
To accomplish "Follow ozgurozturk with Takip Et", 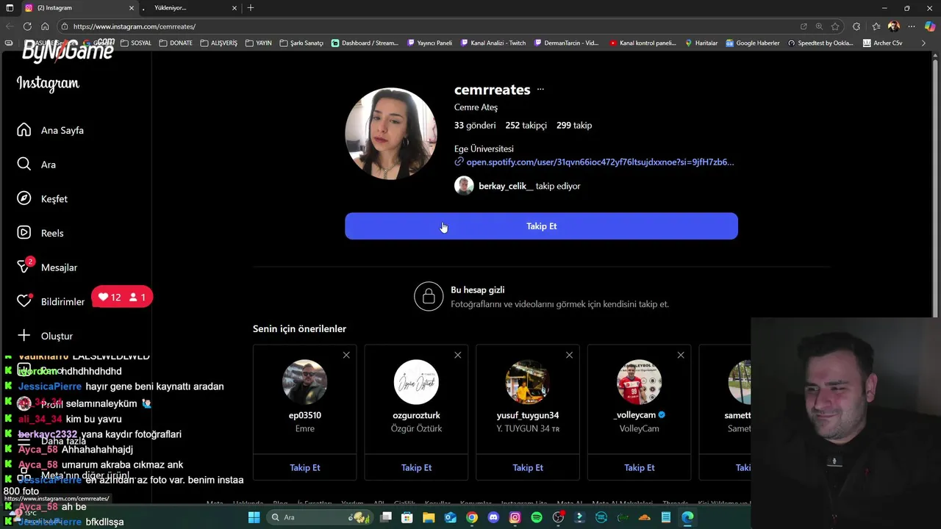I will click(416, 467).
